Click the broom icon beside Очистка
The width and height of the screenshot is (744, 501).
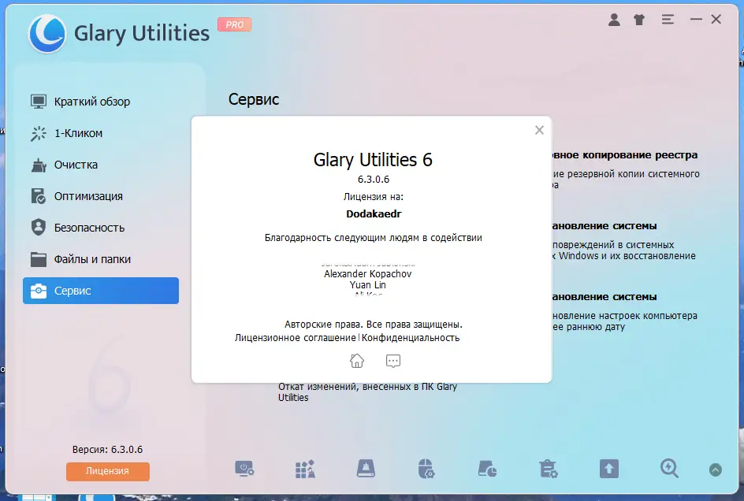click(39, 165)
